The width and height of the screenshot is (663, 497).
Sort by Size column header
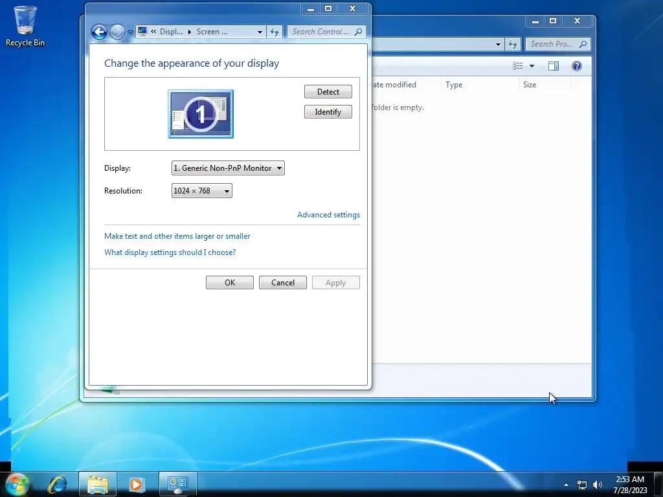(545, 85)
